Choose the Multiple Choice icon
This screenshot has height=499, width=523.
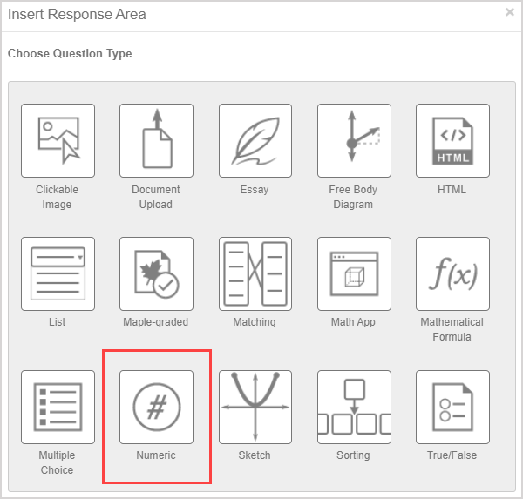point(58,407)
